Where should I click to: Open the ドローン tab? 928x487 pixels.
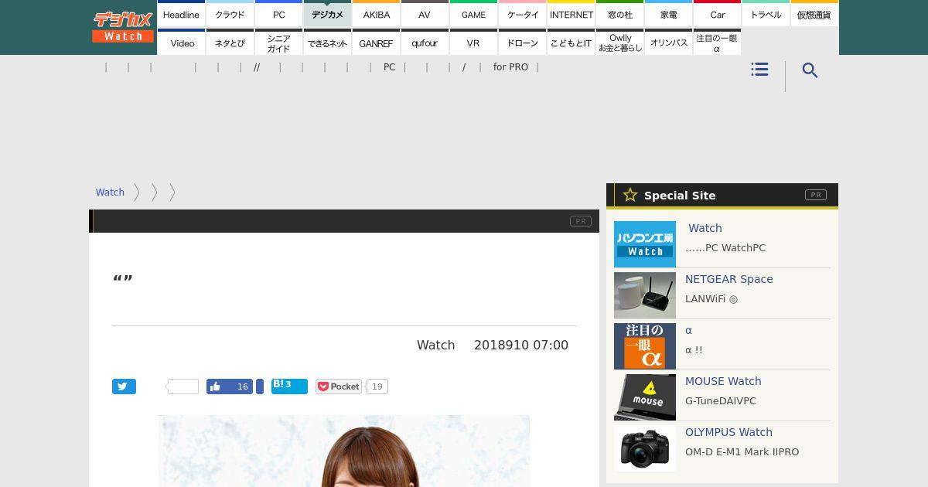[x=522, y=43]
